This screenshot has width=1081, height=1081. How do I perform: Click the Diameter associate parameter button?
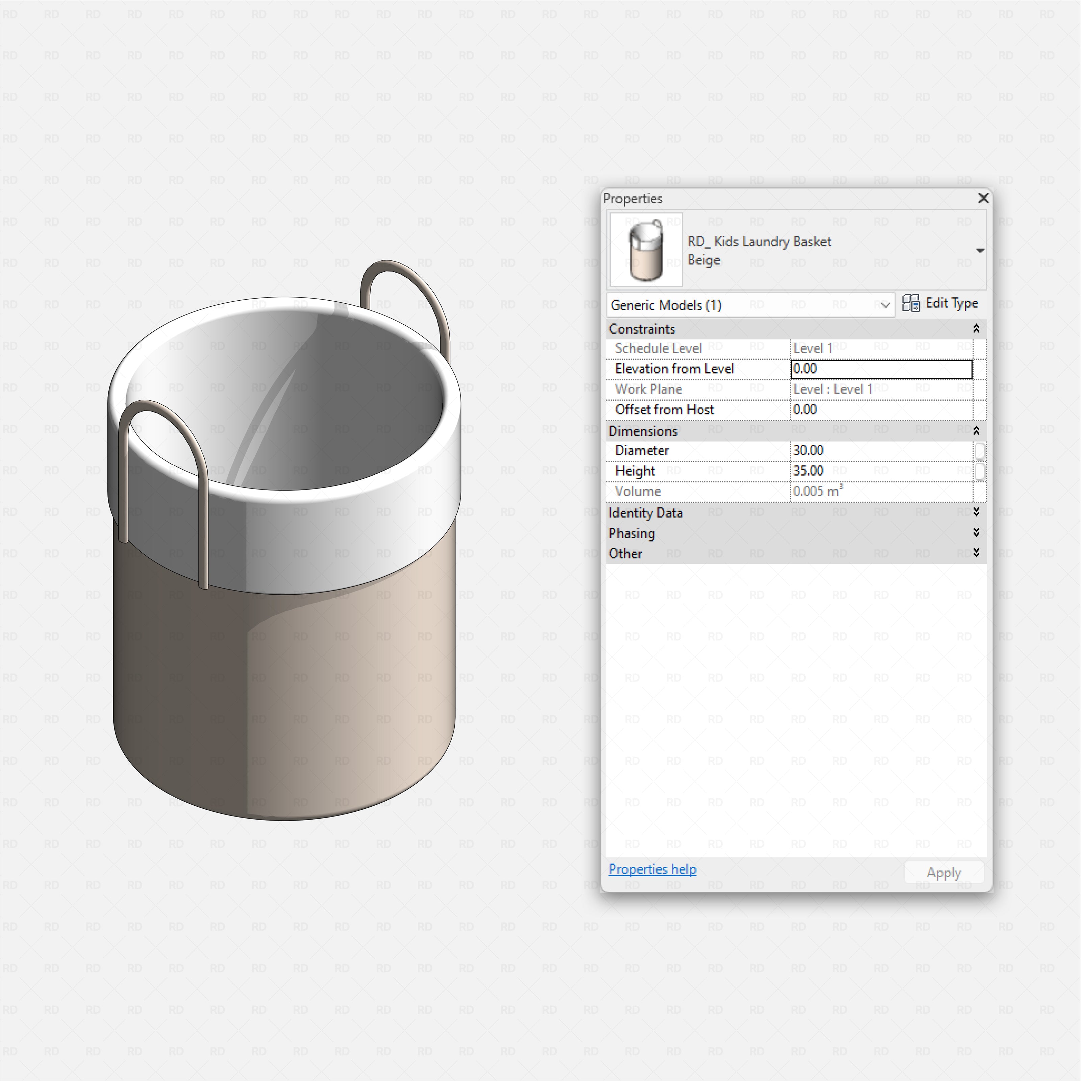979,451
